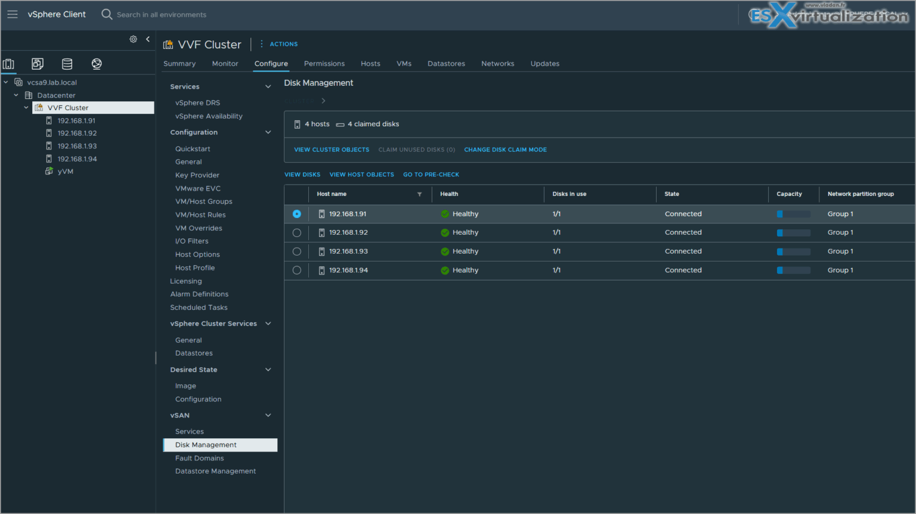Click the search magnifier in the top bar
Image resolution: width=916 pixels, height=514 pixels.
106,14
